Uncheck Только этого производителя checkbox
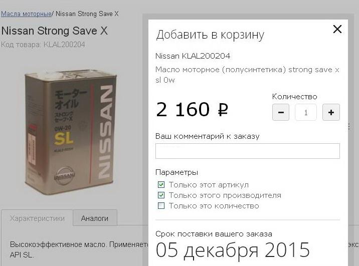359x266 pixels. (161, 195)
